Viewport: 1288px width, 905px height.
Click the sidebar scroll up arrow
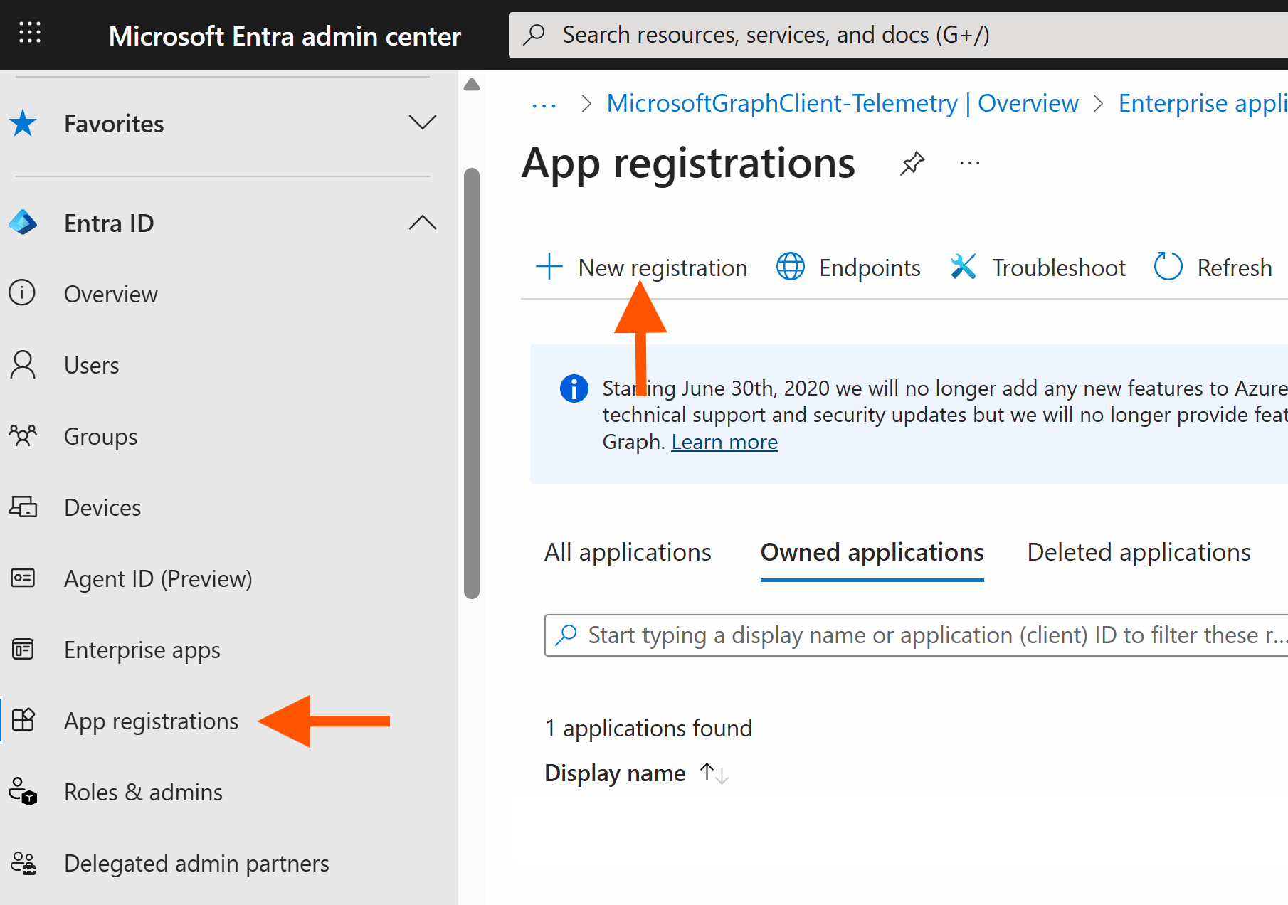471,85
